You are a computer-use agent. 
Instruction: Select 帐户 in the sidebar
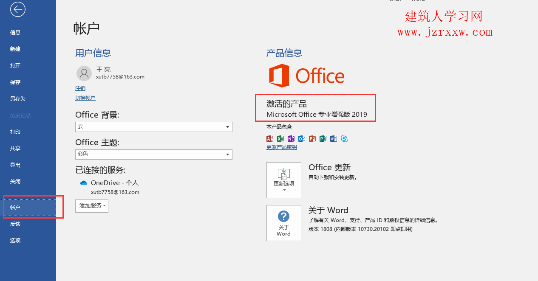(x=28, y=208)
